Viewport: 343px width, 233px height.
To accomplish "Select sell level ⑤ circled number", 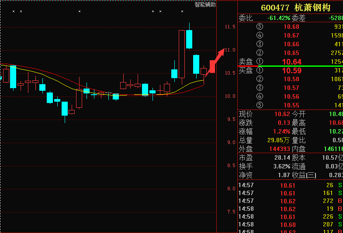I will pos(260,27).
